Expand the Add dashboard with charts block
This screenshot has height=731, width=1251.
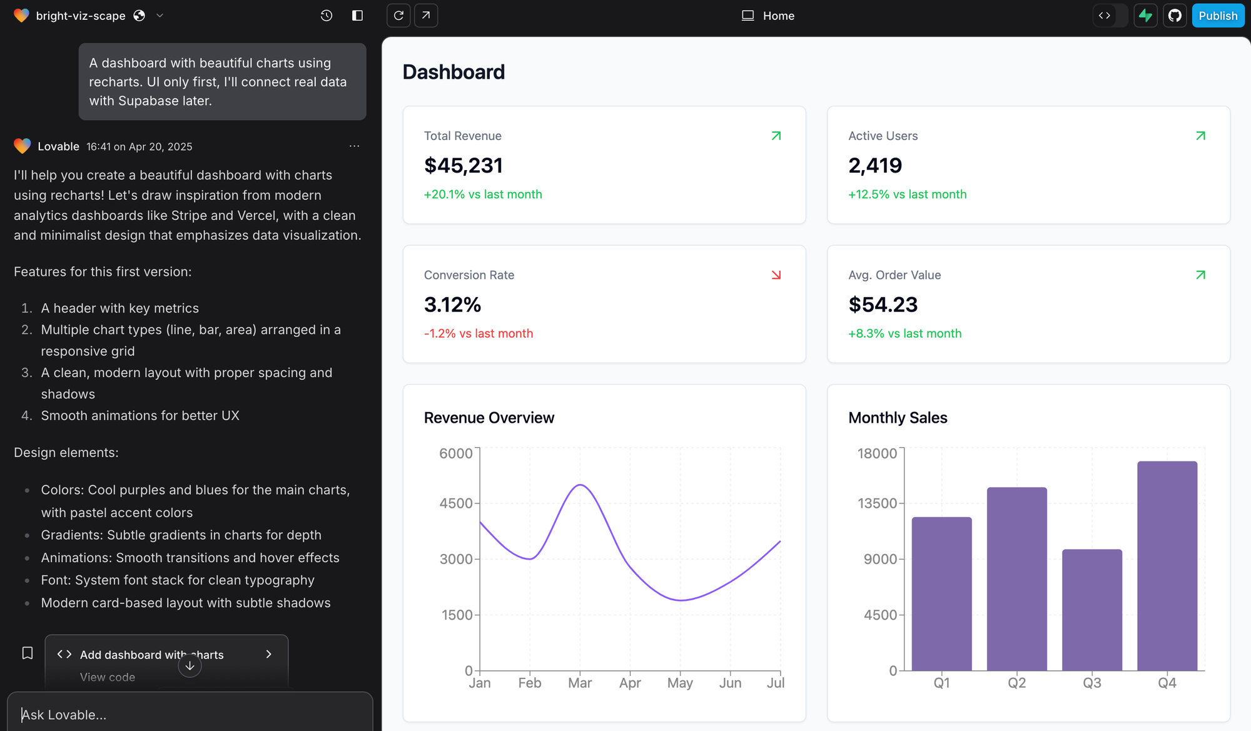tap(269, 654)
